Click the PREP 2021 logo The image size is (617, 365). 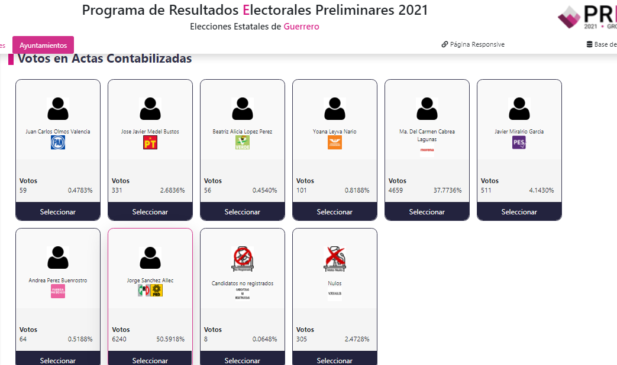pos(587,17)
